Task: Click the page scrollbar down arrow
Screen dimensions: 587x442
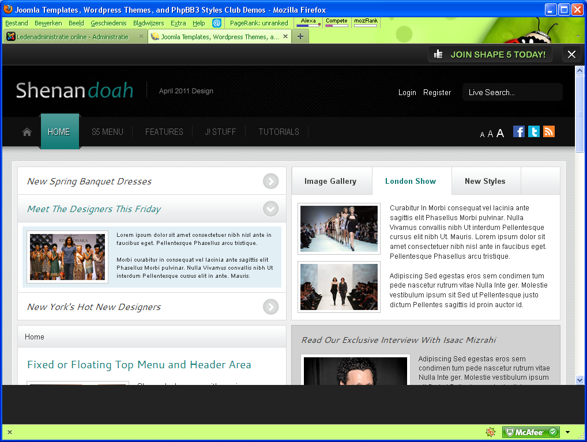Action: pyautogui.click(x=580, y=380)
